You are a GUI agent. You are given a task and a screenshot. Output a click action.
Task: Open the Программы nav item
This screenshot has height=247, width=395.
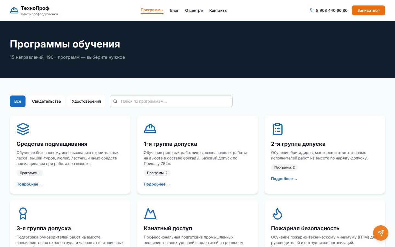(x=152, y=10)
